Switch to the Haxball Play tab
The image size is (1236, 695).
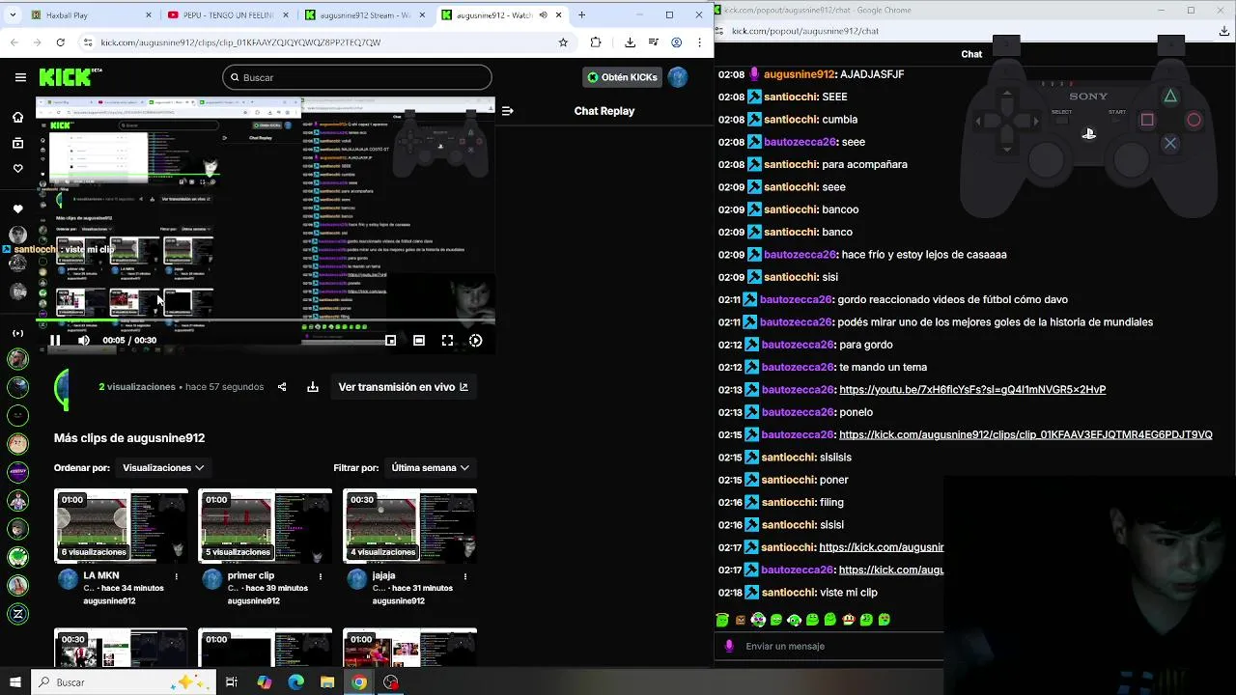point(91,14)
